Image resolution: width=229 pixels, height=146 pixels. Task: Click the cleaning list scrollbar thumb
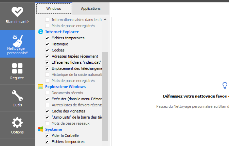(105, 97)
